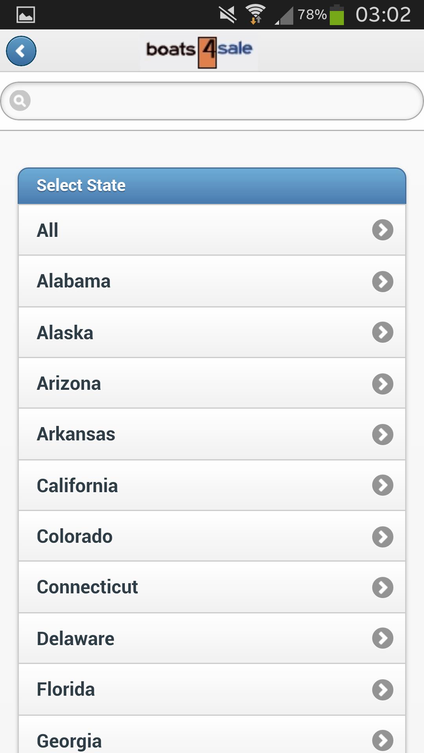Choose Connecticut state
This screenshot has height=753, width=424.
pos(212,587)
